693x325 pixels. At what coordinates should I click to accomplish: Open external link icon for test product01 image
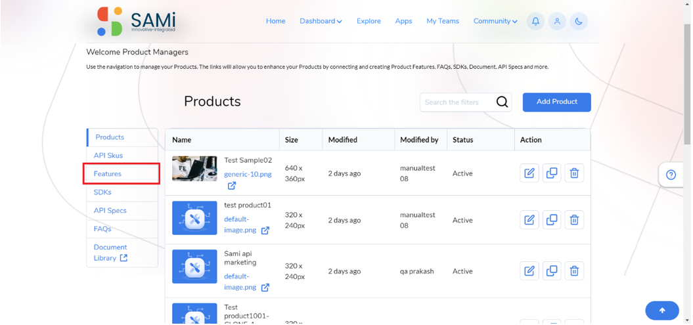pos(265,230)
